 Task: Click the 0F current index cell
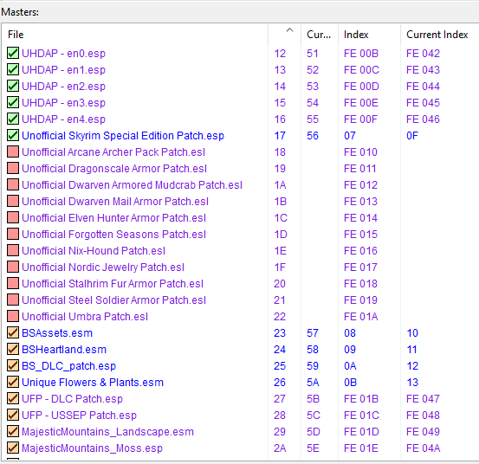[x=411, y=136]
